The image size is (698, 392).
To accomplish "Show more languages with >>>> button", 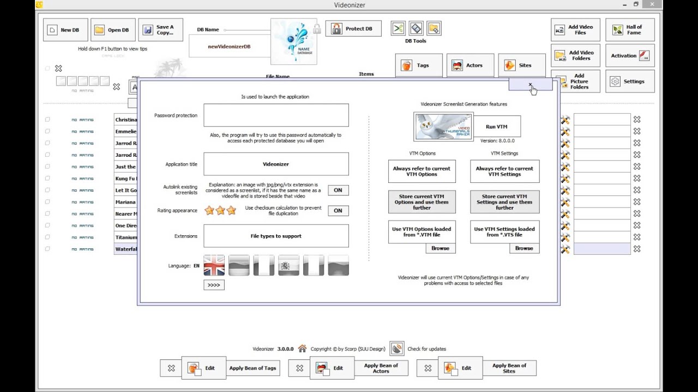I will [214, 285].
